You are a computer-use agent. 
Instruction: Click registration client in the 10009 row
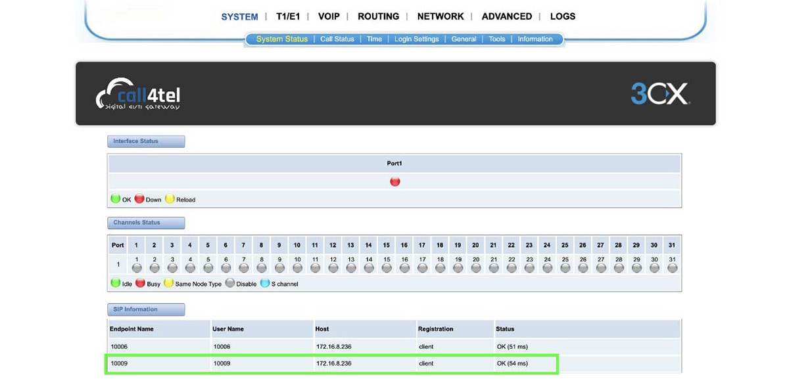click(426, 363)
